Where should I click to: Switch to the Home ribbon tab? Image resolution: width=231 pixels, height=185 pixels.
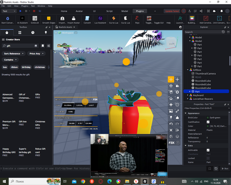click(64, 11)
